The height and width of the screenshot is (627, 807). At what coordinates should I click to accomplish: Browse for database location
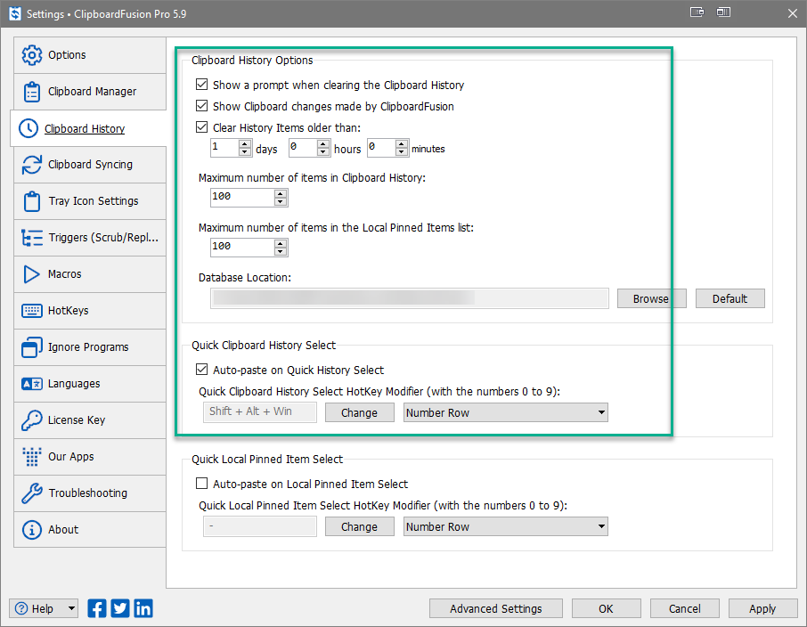652,298
